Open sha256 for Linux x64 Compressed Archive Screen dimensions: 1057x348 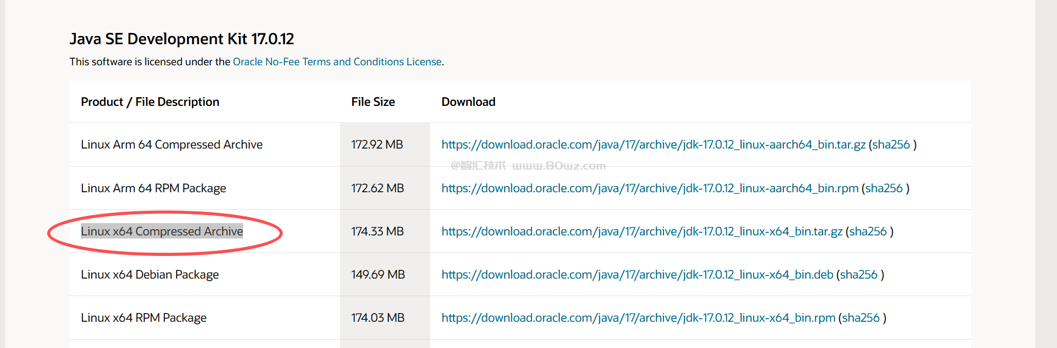pyautogui.click(x=868, y=231)
